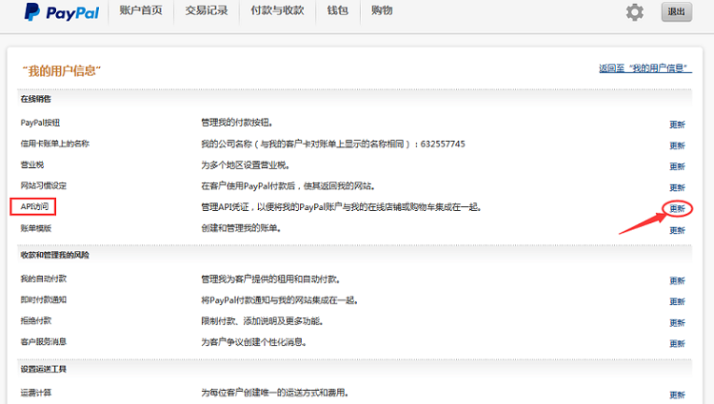Viewport: 714px width, 404px height.
Task: Click 更新 for PayPal按钮 row
Action: (677, 125)
